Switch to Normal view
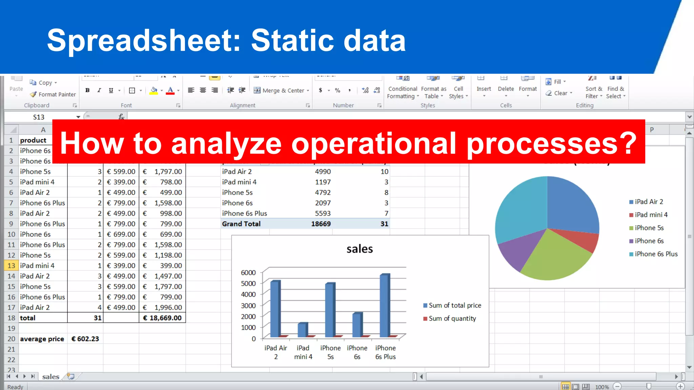Screen dimensions: 694x390 click(x=566, y=387)
